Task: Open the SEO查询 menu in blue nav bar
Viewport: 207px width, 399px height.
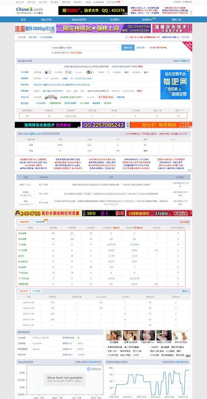Action: click(x=114, y=19)
